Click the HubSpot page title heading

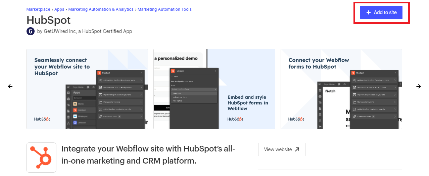49,20
